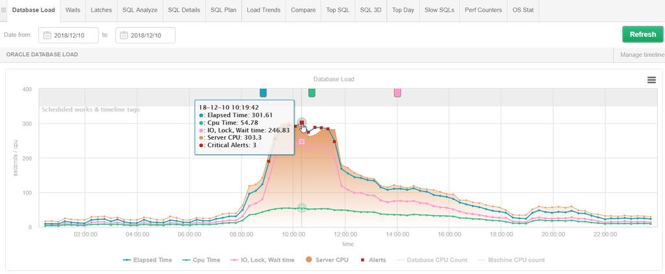The height and width of the screenshot is (274, 665).
Task: Open the Load Trends tab
Action: [264, 10]
